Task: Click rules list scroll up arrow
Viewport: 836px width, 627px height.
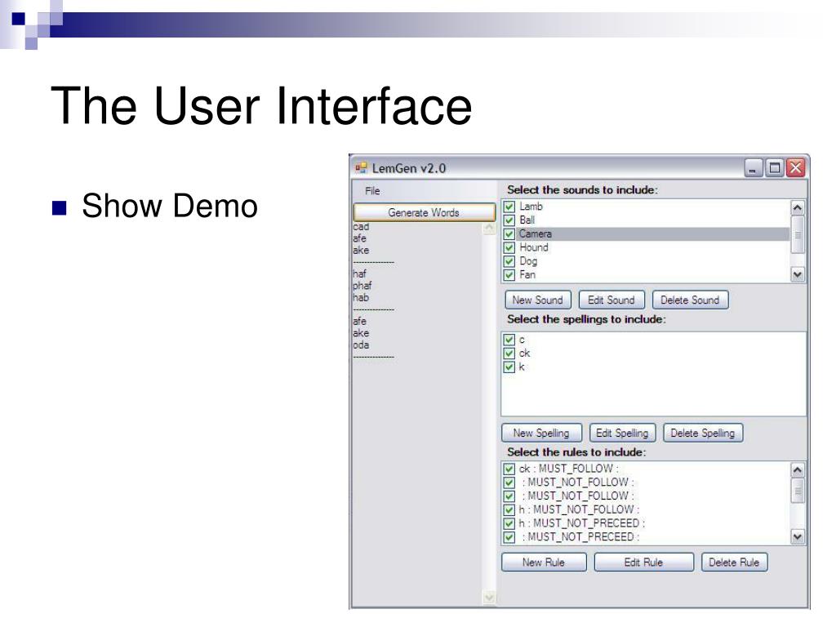Action: point(798,469)
